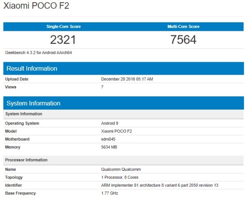Select the Multi-Core Score header

pos(183,26)
